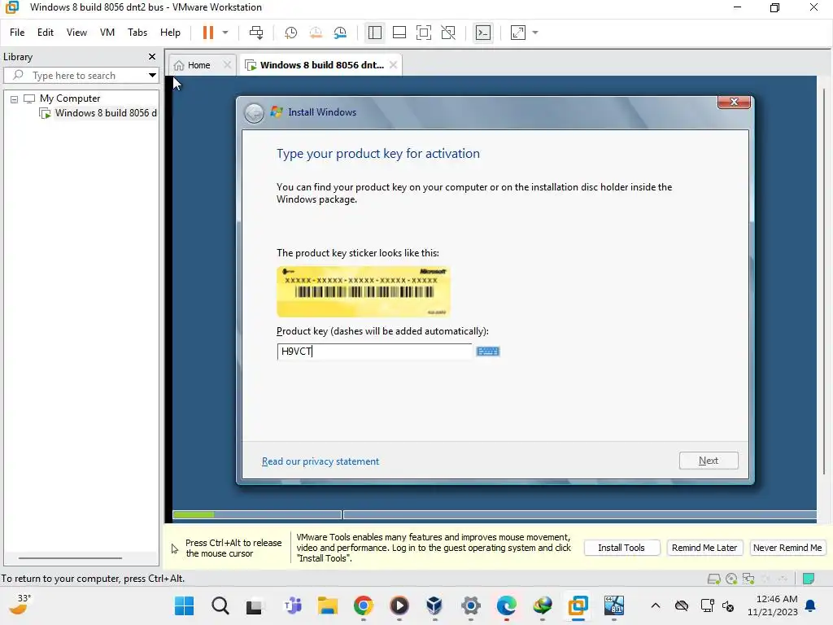Open the power options dropdown arrow beside pause
Viewport: 833px width, 625px height.
[x=225, y=33]
